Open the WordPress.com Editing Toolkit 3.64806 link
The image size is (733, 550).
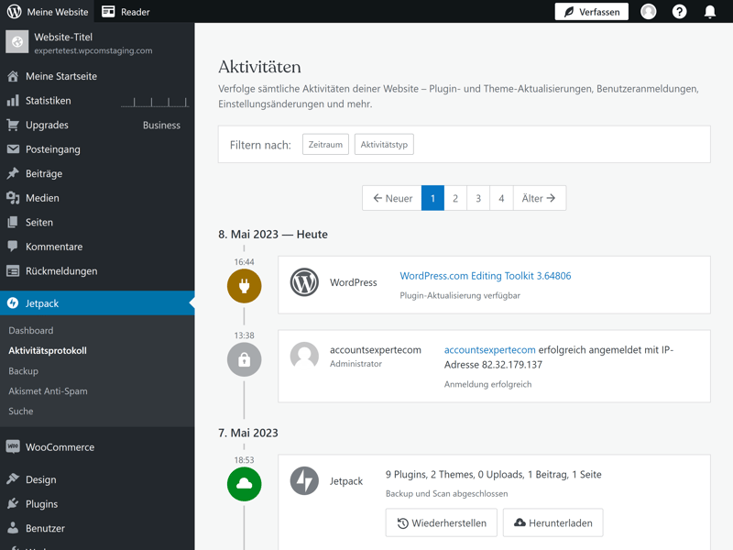coord(486,276)
